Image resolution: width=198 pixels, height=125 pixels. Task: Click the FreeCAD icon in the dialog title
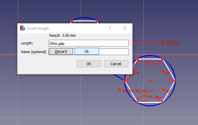(23, 28)
